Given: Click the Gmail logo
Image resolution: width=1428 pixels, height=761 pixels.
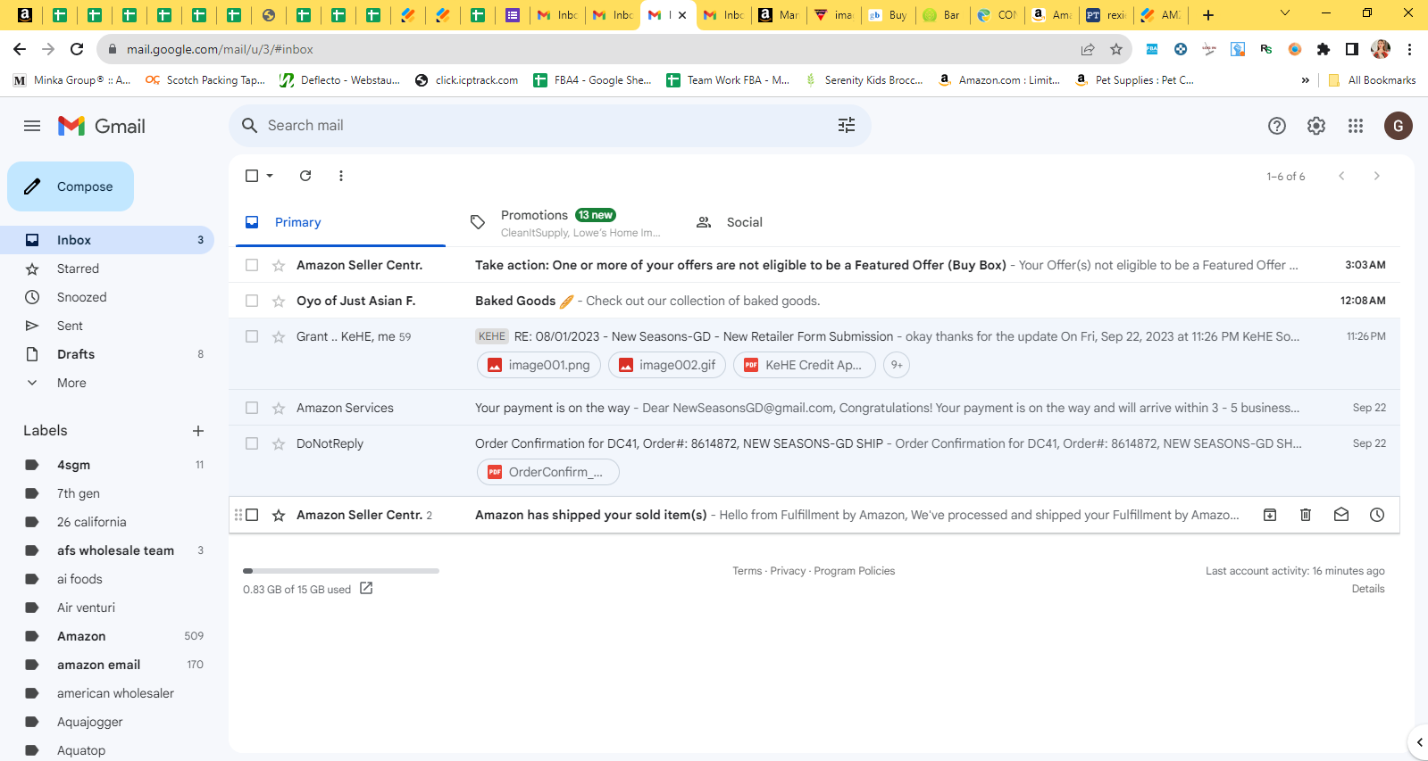Looking at the screenshot, I should 102,126.
